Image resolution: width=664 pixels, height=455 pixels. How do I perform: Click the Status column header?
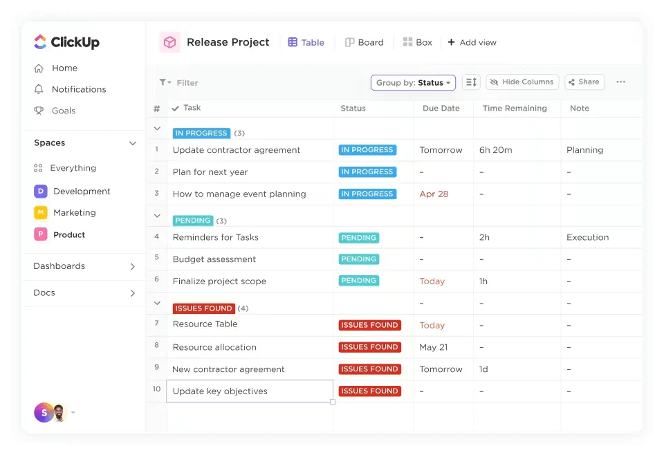353,109
